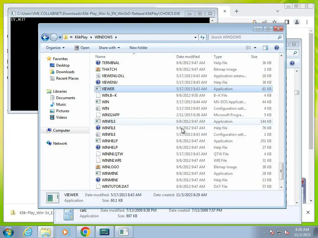Open Chrome's three-dot menu
The width and height of the screenshot is (318, 238).
click(307, 22)
